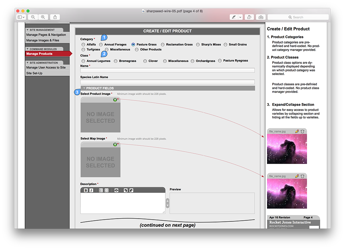Open the sidebar view dropdown menu

[21, 17]
